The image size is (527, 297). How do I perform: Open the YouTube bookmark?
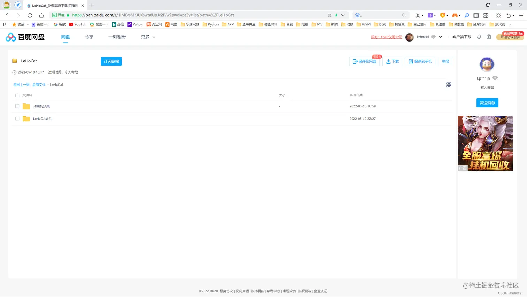point(77,24)
